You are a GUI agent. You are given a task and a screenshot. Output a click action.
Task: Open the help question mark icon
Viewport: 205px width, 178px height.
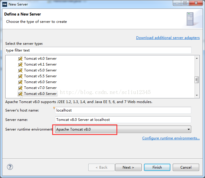10,167
